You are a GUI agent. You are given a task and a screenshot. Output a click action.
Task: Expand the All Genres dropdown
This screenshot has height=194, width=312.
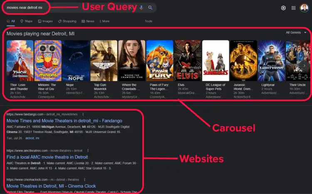pos(296,32)
